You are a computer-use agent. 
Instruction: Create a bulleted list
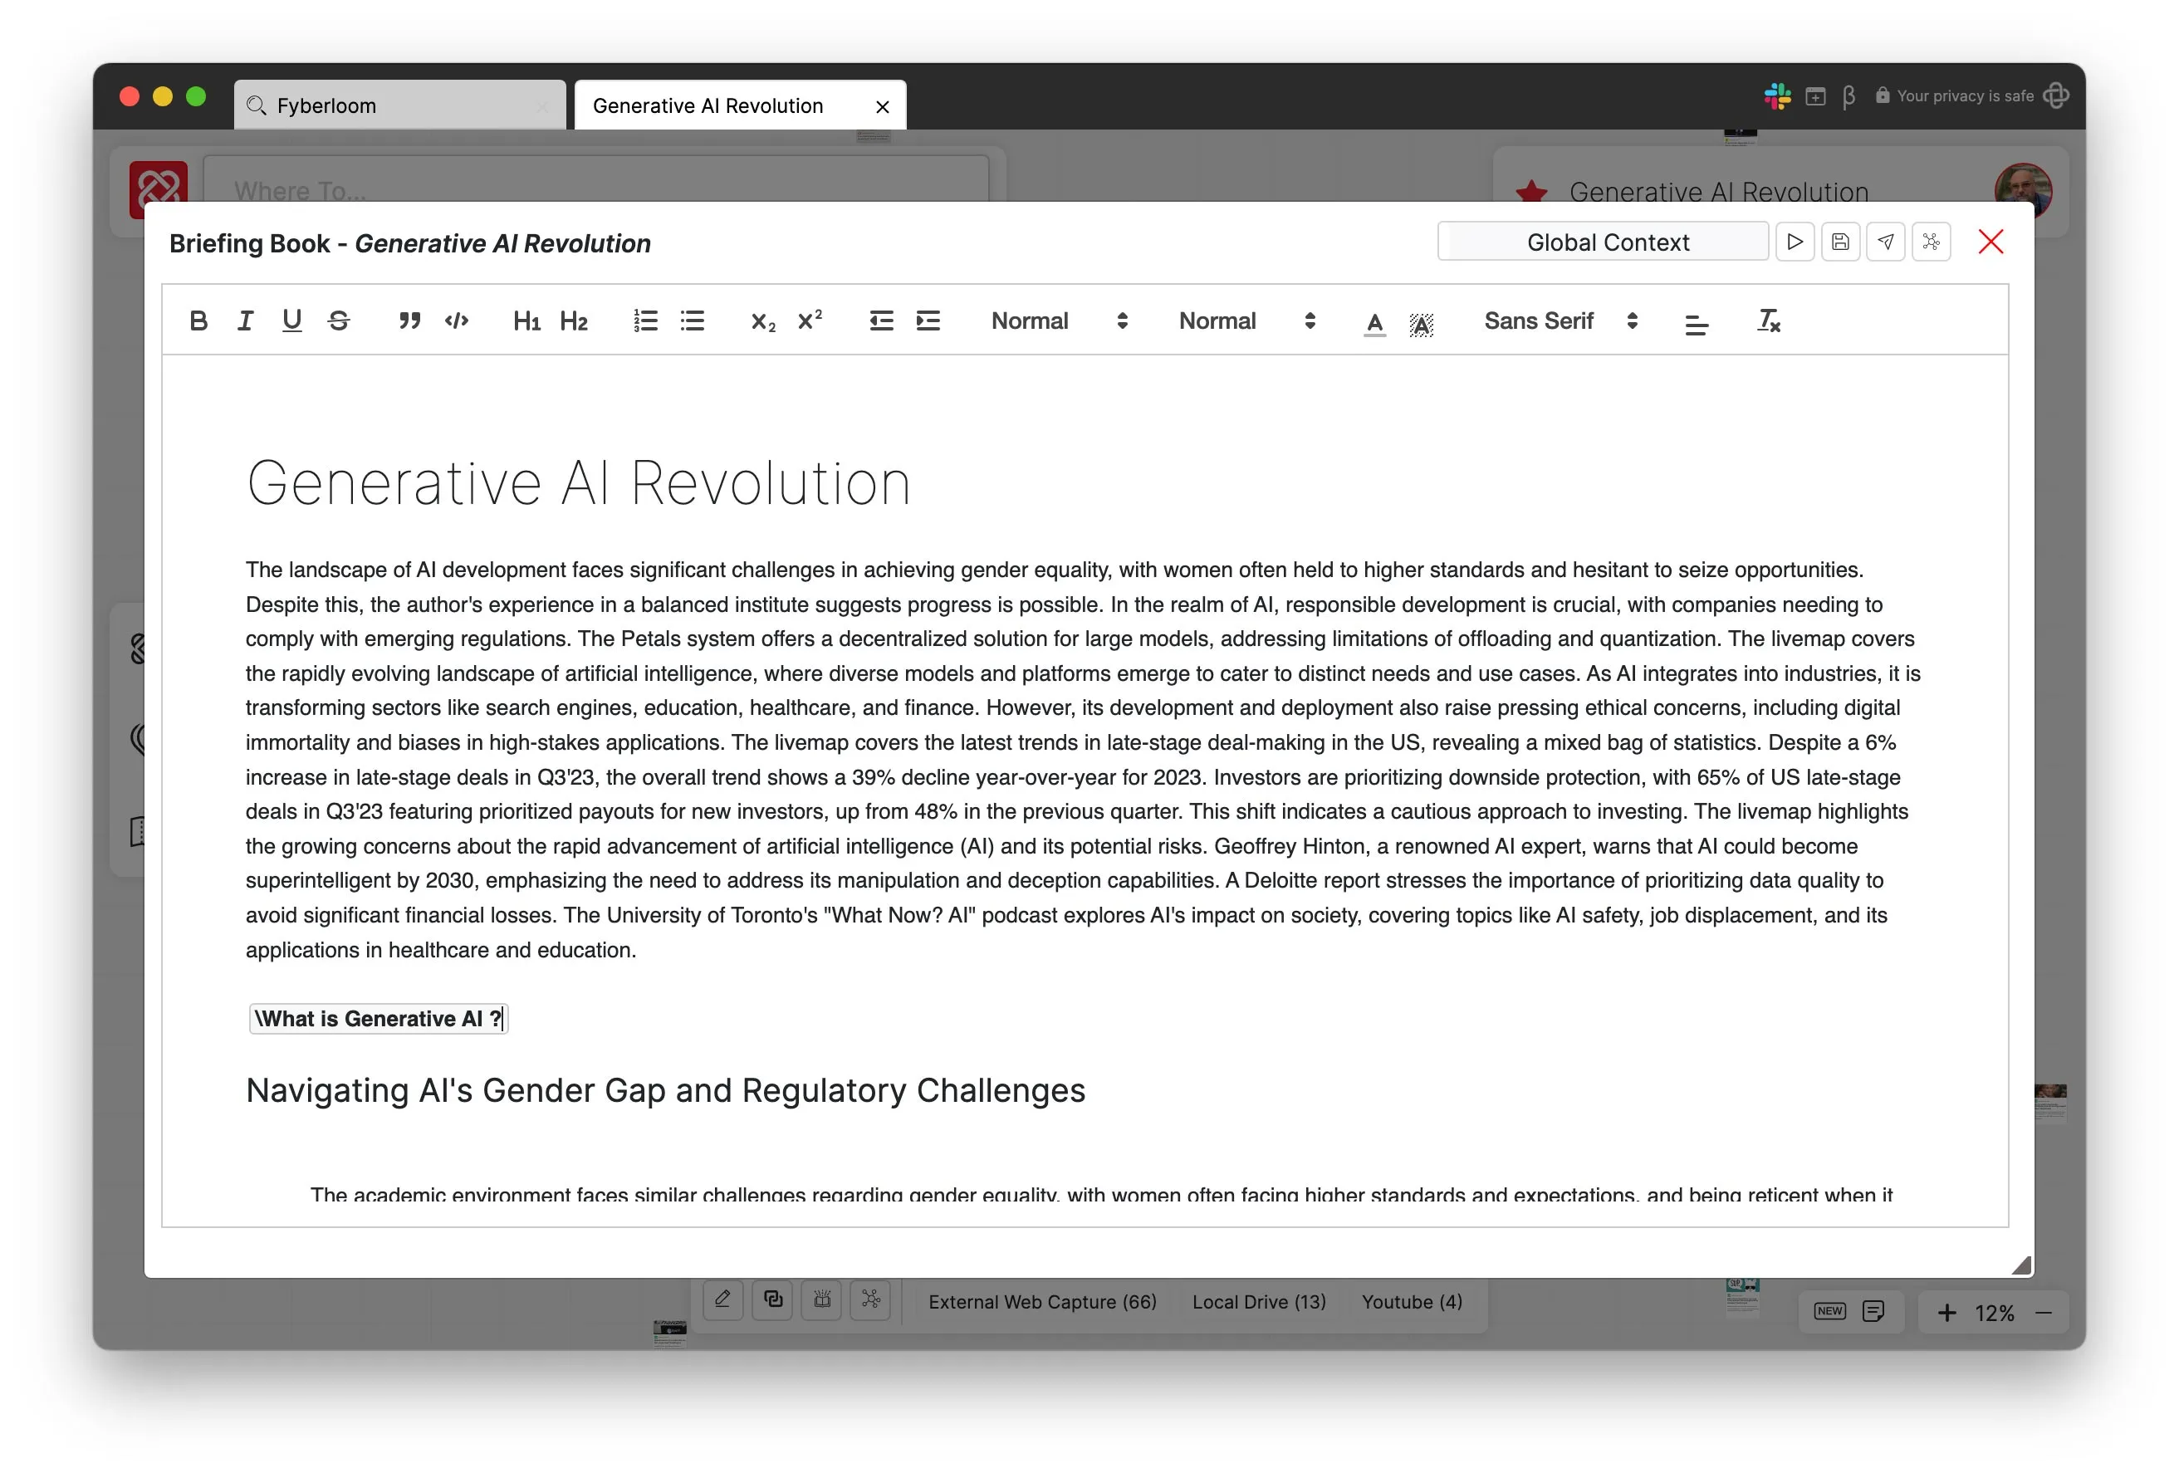(x=692, y=321)
